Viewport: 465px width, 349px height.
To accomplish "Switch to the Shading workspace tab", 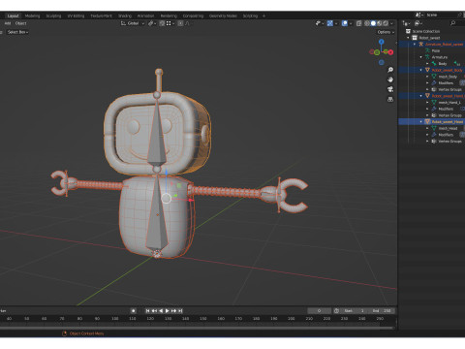I will click(125, 16).
